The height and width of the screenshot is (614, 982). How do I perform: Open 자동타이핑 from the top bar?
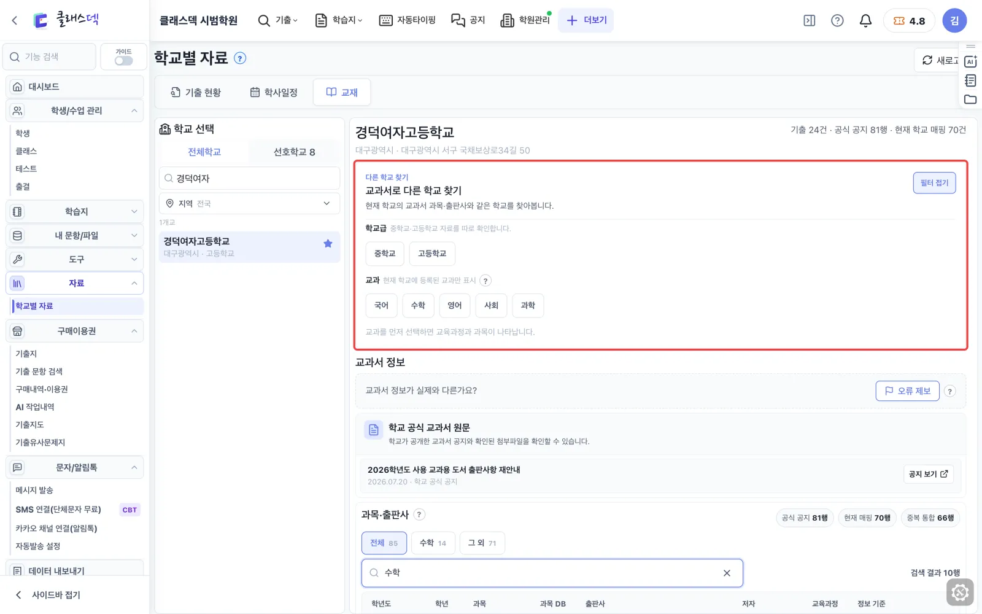pyautogui.click(x=408, y=20)
